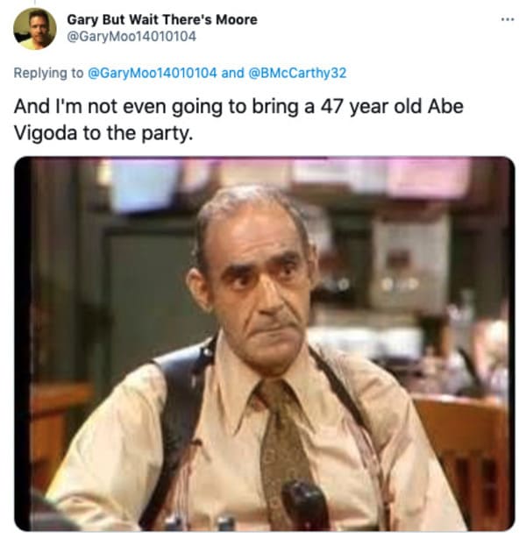The width and height of the screenshot is (526, 538).
Task: Click the word 'and' between the reply mentions
Action: 233,73
